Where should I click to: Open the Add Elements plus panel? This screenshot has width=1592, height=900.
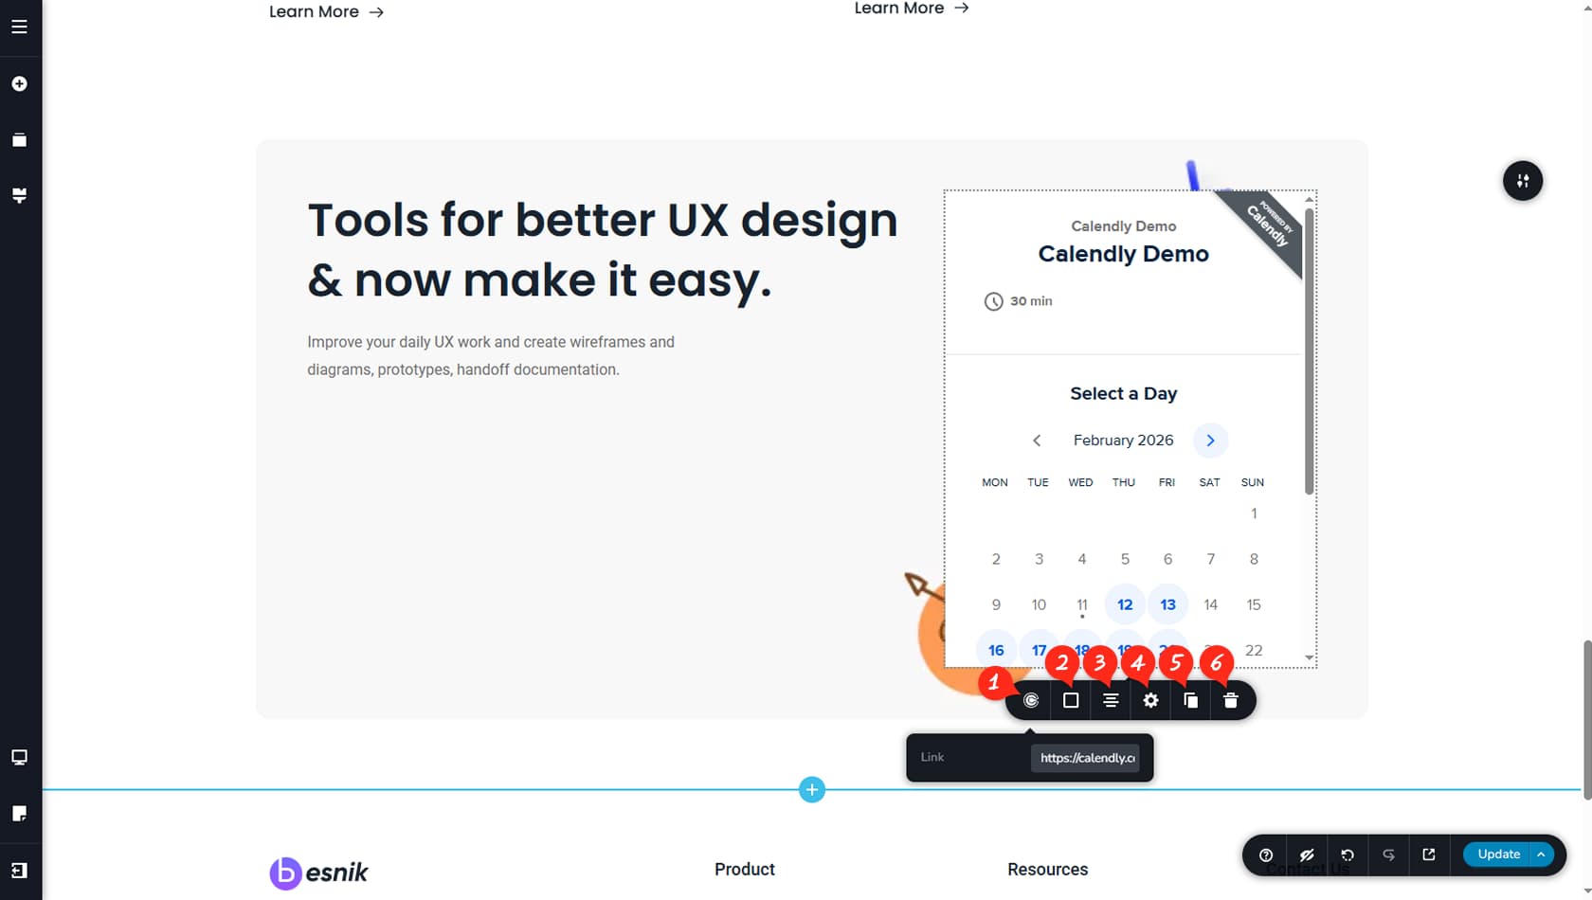[x=19, y=83]
